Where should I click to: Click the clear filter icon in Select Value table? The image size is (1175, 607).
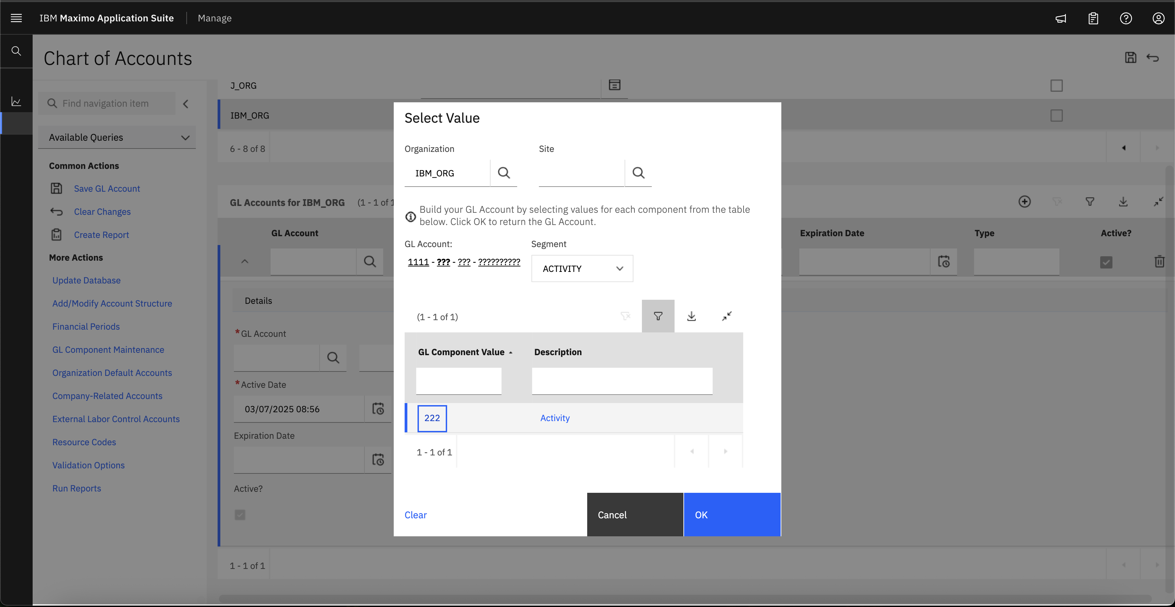coord(625,316)
